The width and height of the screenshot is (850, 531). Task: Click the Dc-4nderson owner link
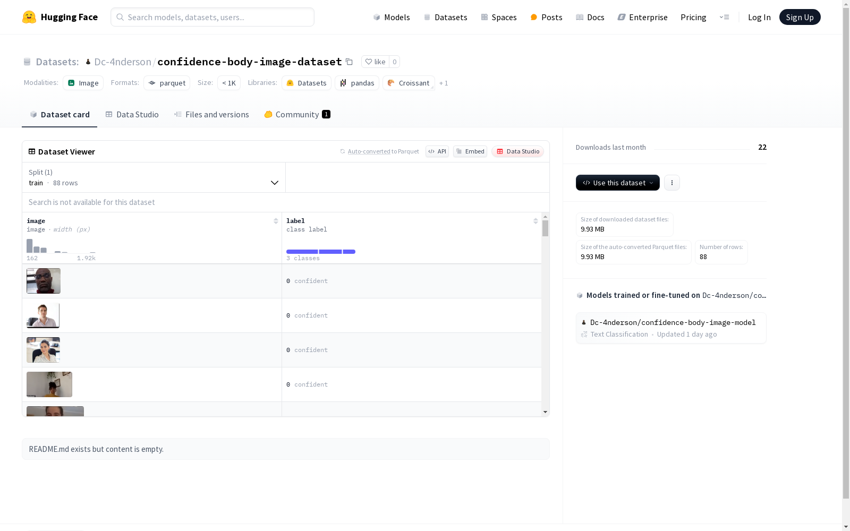click(x=123, y=62)
